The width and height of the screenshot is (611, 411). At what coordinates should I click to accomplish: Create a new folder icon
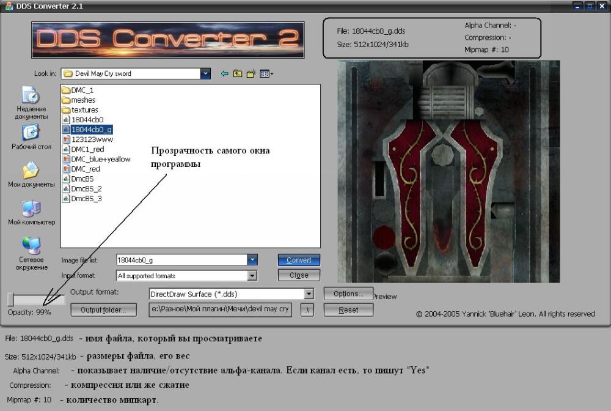coord(251,73)
